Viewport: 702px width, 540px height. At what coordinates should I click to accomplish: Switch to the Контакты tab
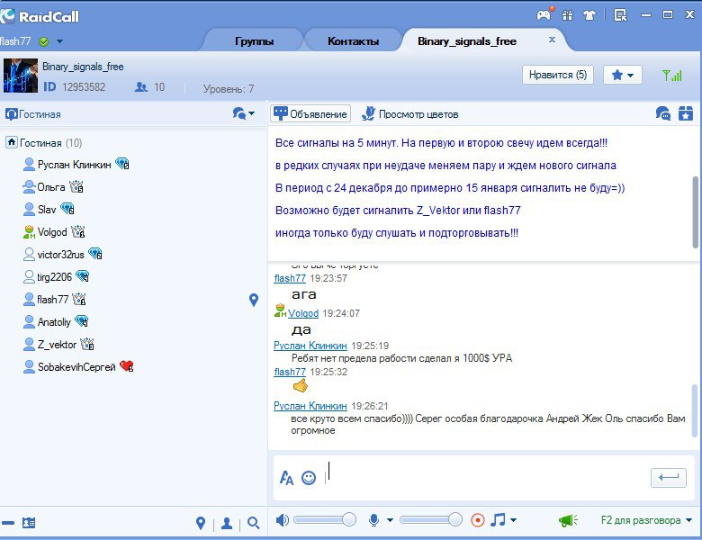tap(353, 41)
